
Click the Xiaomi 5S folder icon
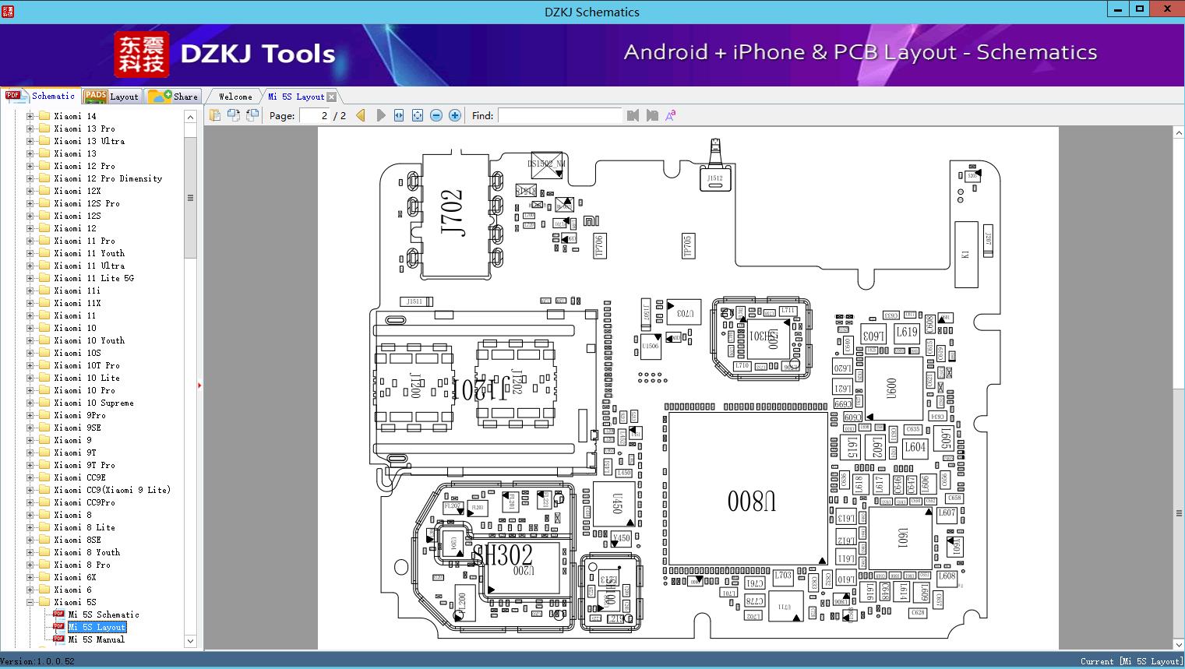click(44, 602)
